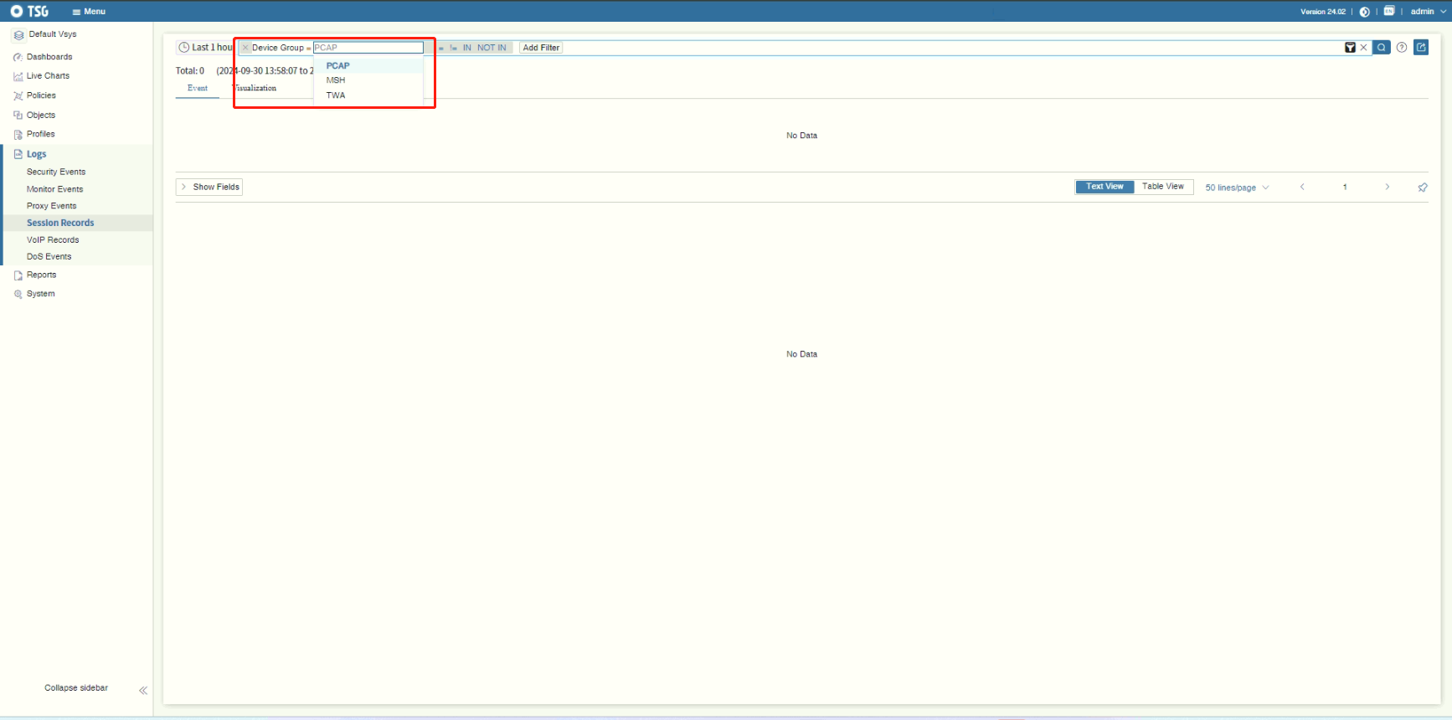Open the Event tab
1452x720 pixels.
click(x=198, y=89)
